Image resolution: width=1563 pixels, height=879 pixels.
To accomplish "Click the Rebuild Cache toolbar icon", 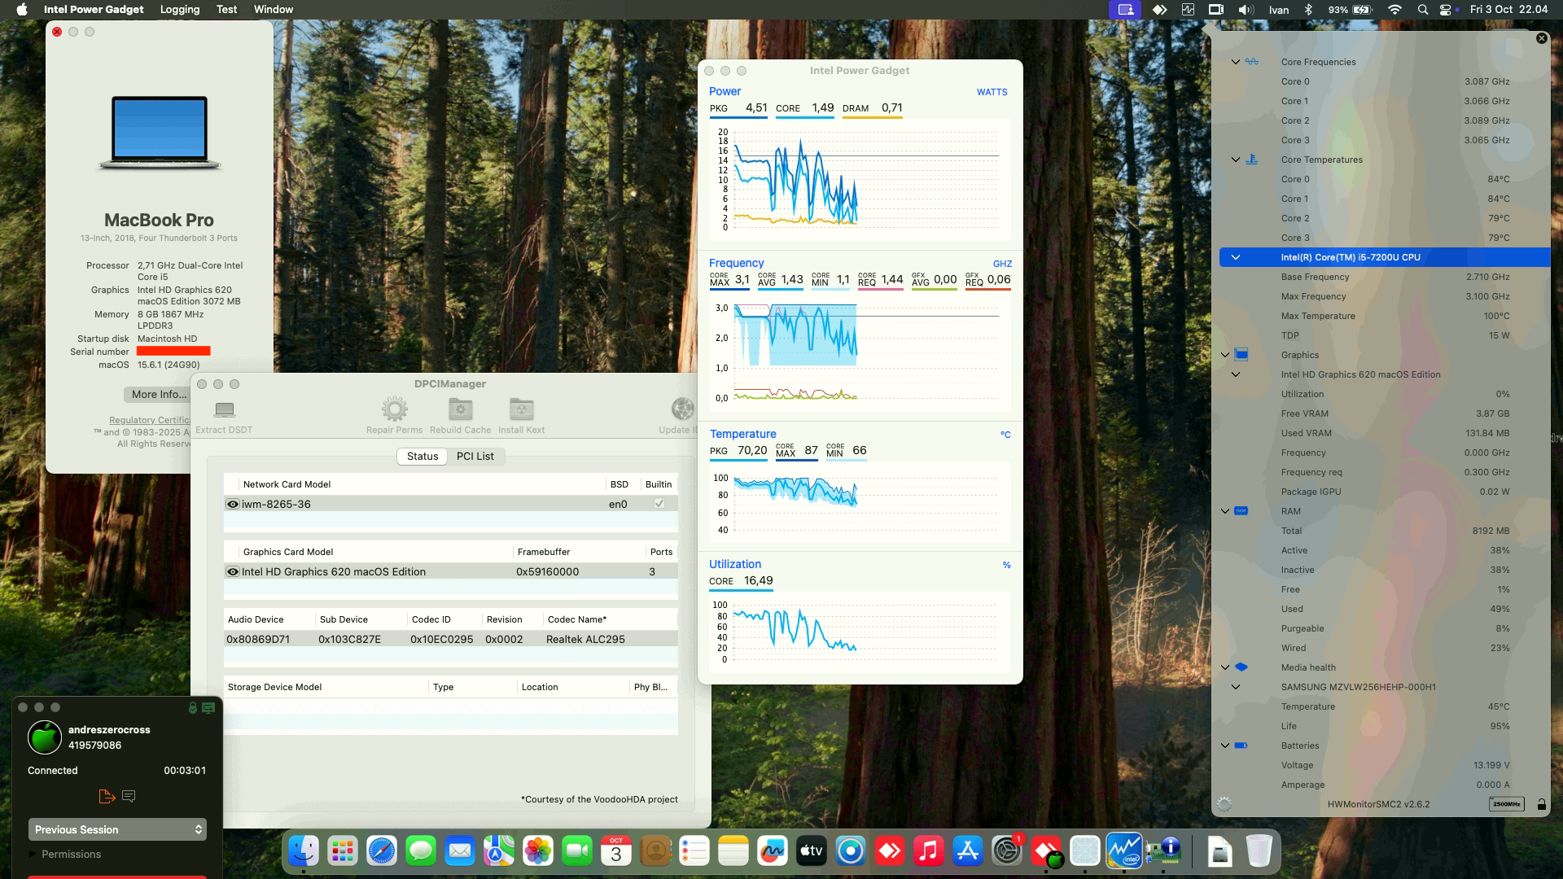I will point(461,409).
